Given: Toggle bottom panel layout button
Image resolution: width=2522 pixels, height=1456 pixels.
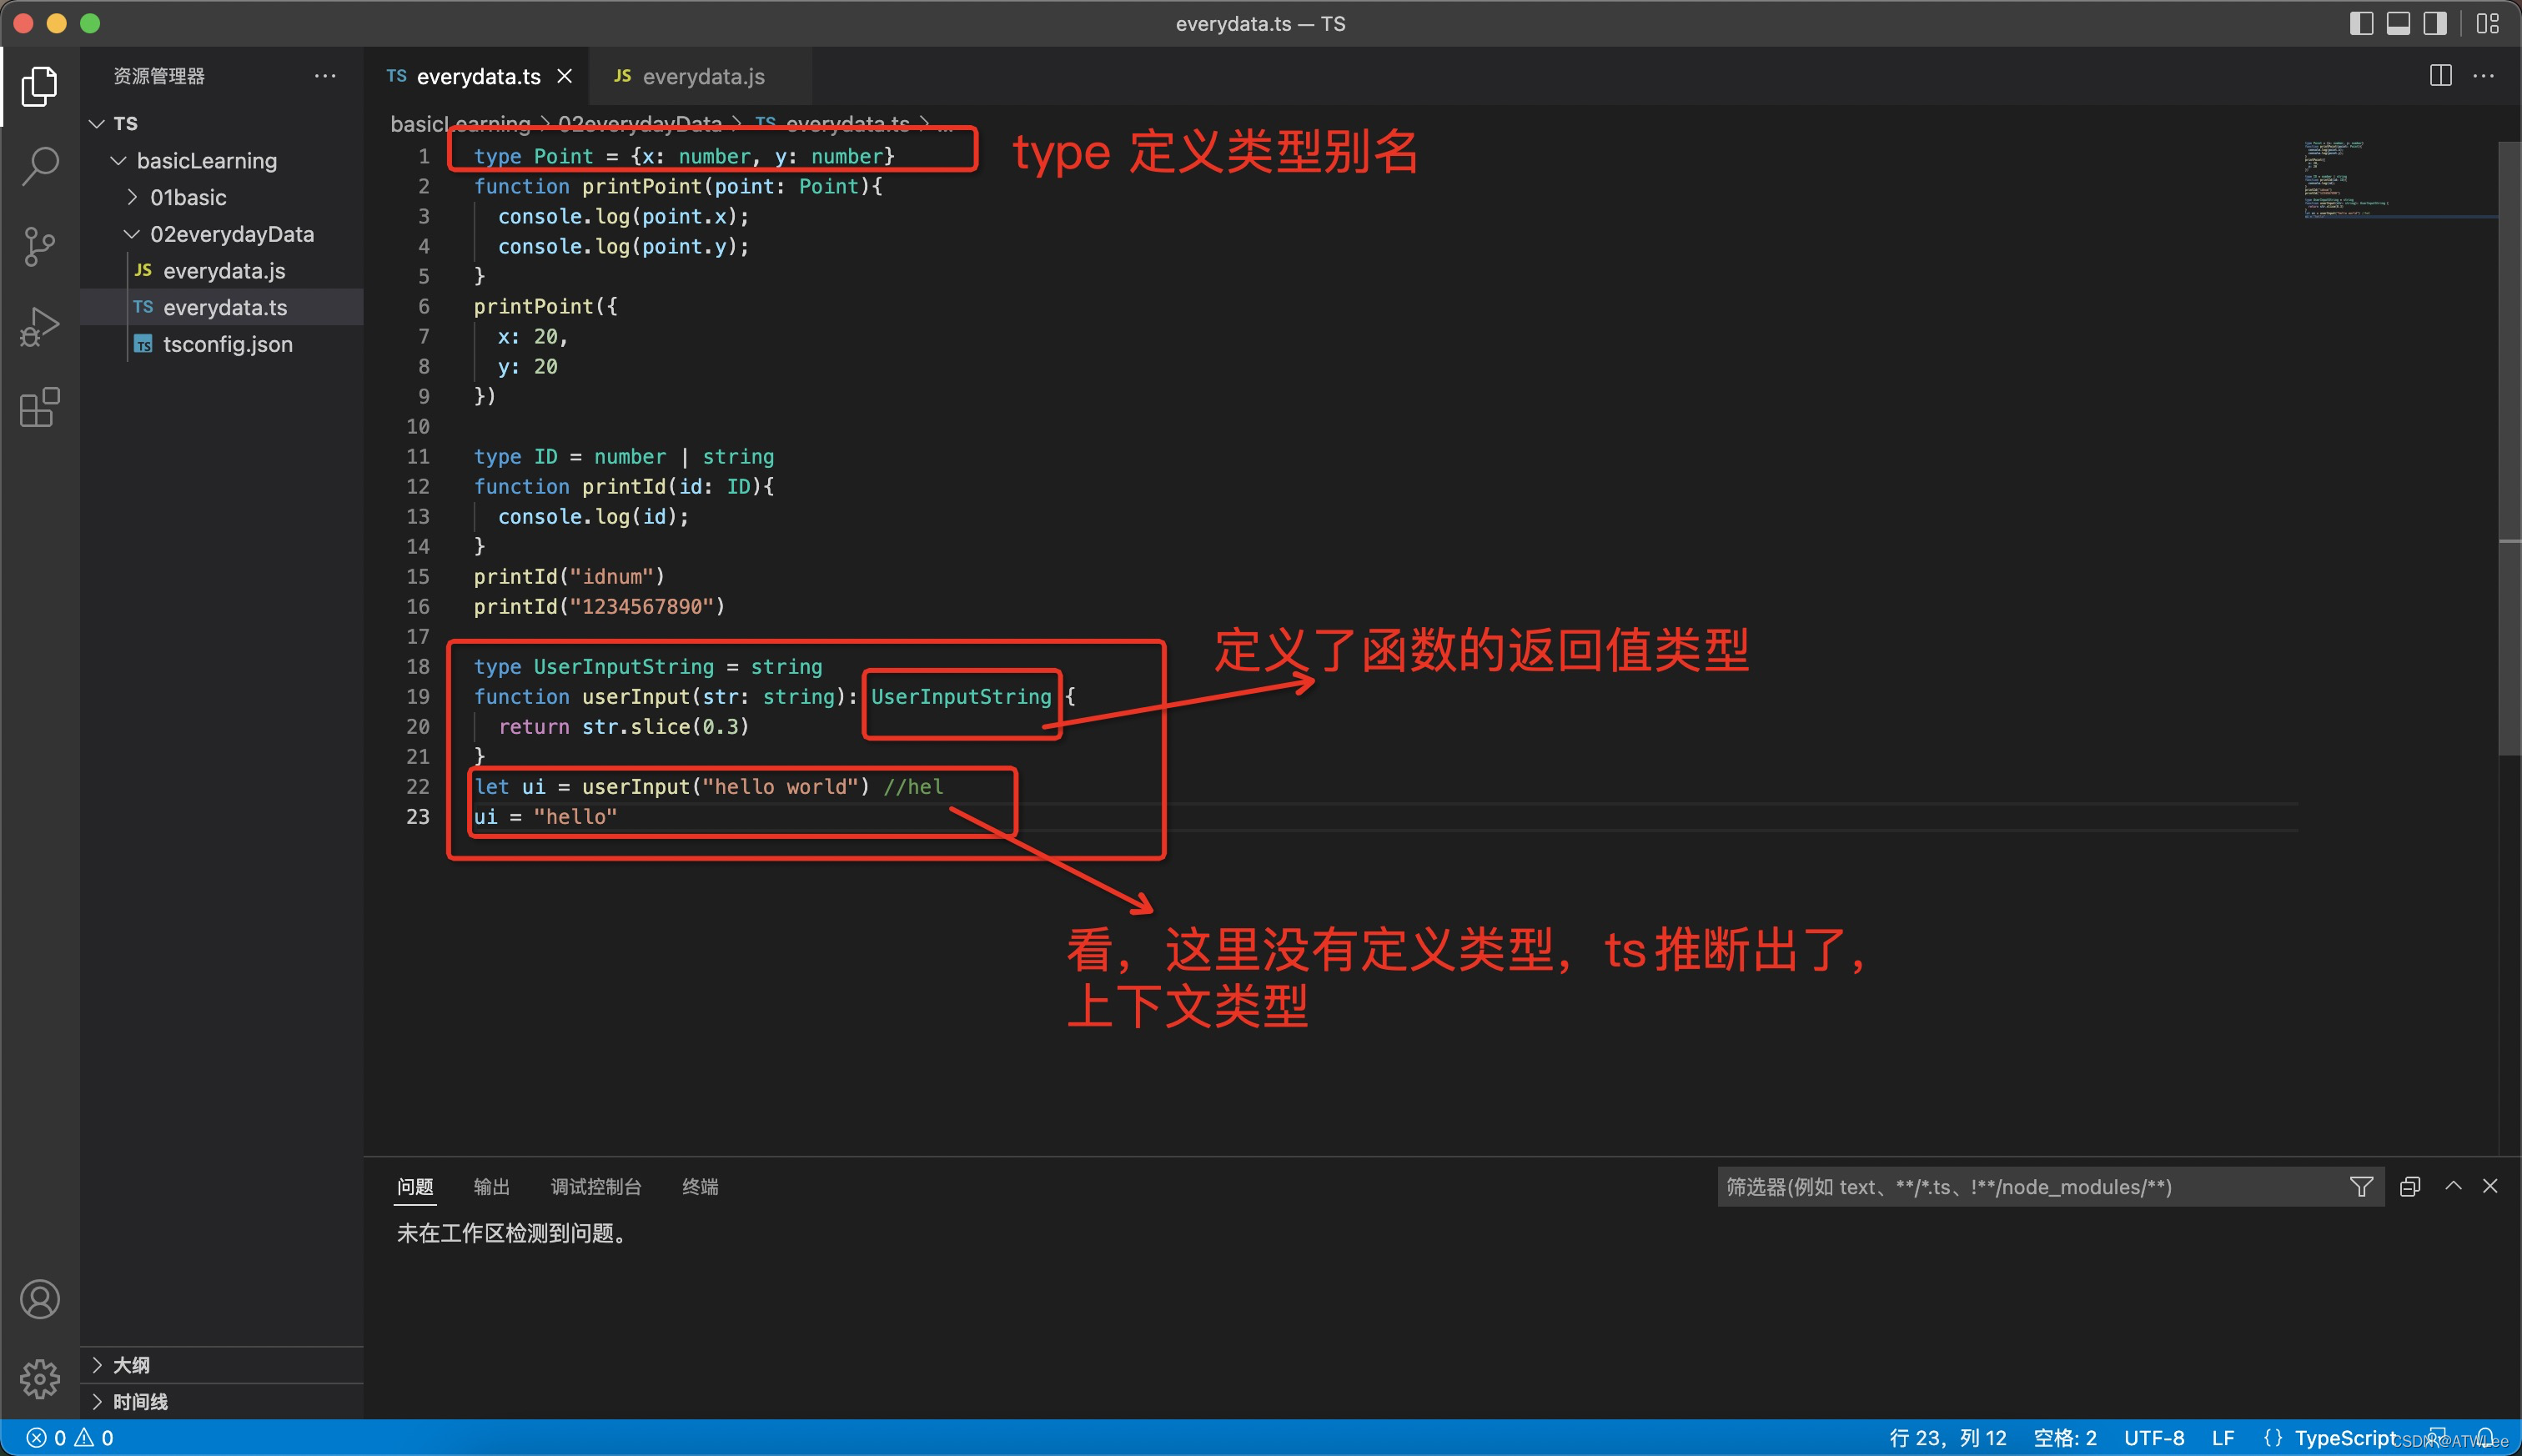Looking at the screenshot, I should (x=2398, y=23).
